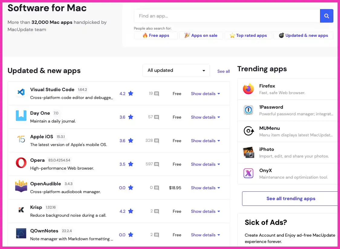Open the OpenAudible app icon
The image size is (340, 249).
(x=21, y=186)
